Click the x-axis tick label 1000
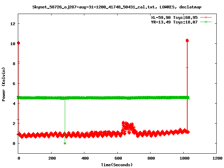224x168 pixels. pyautogui.click(x=184, y=158)
